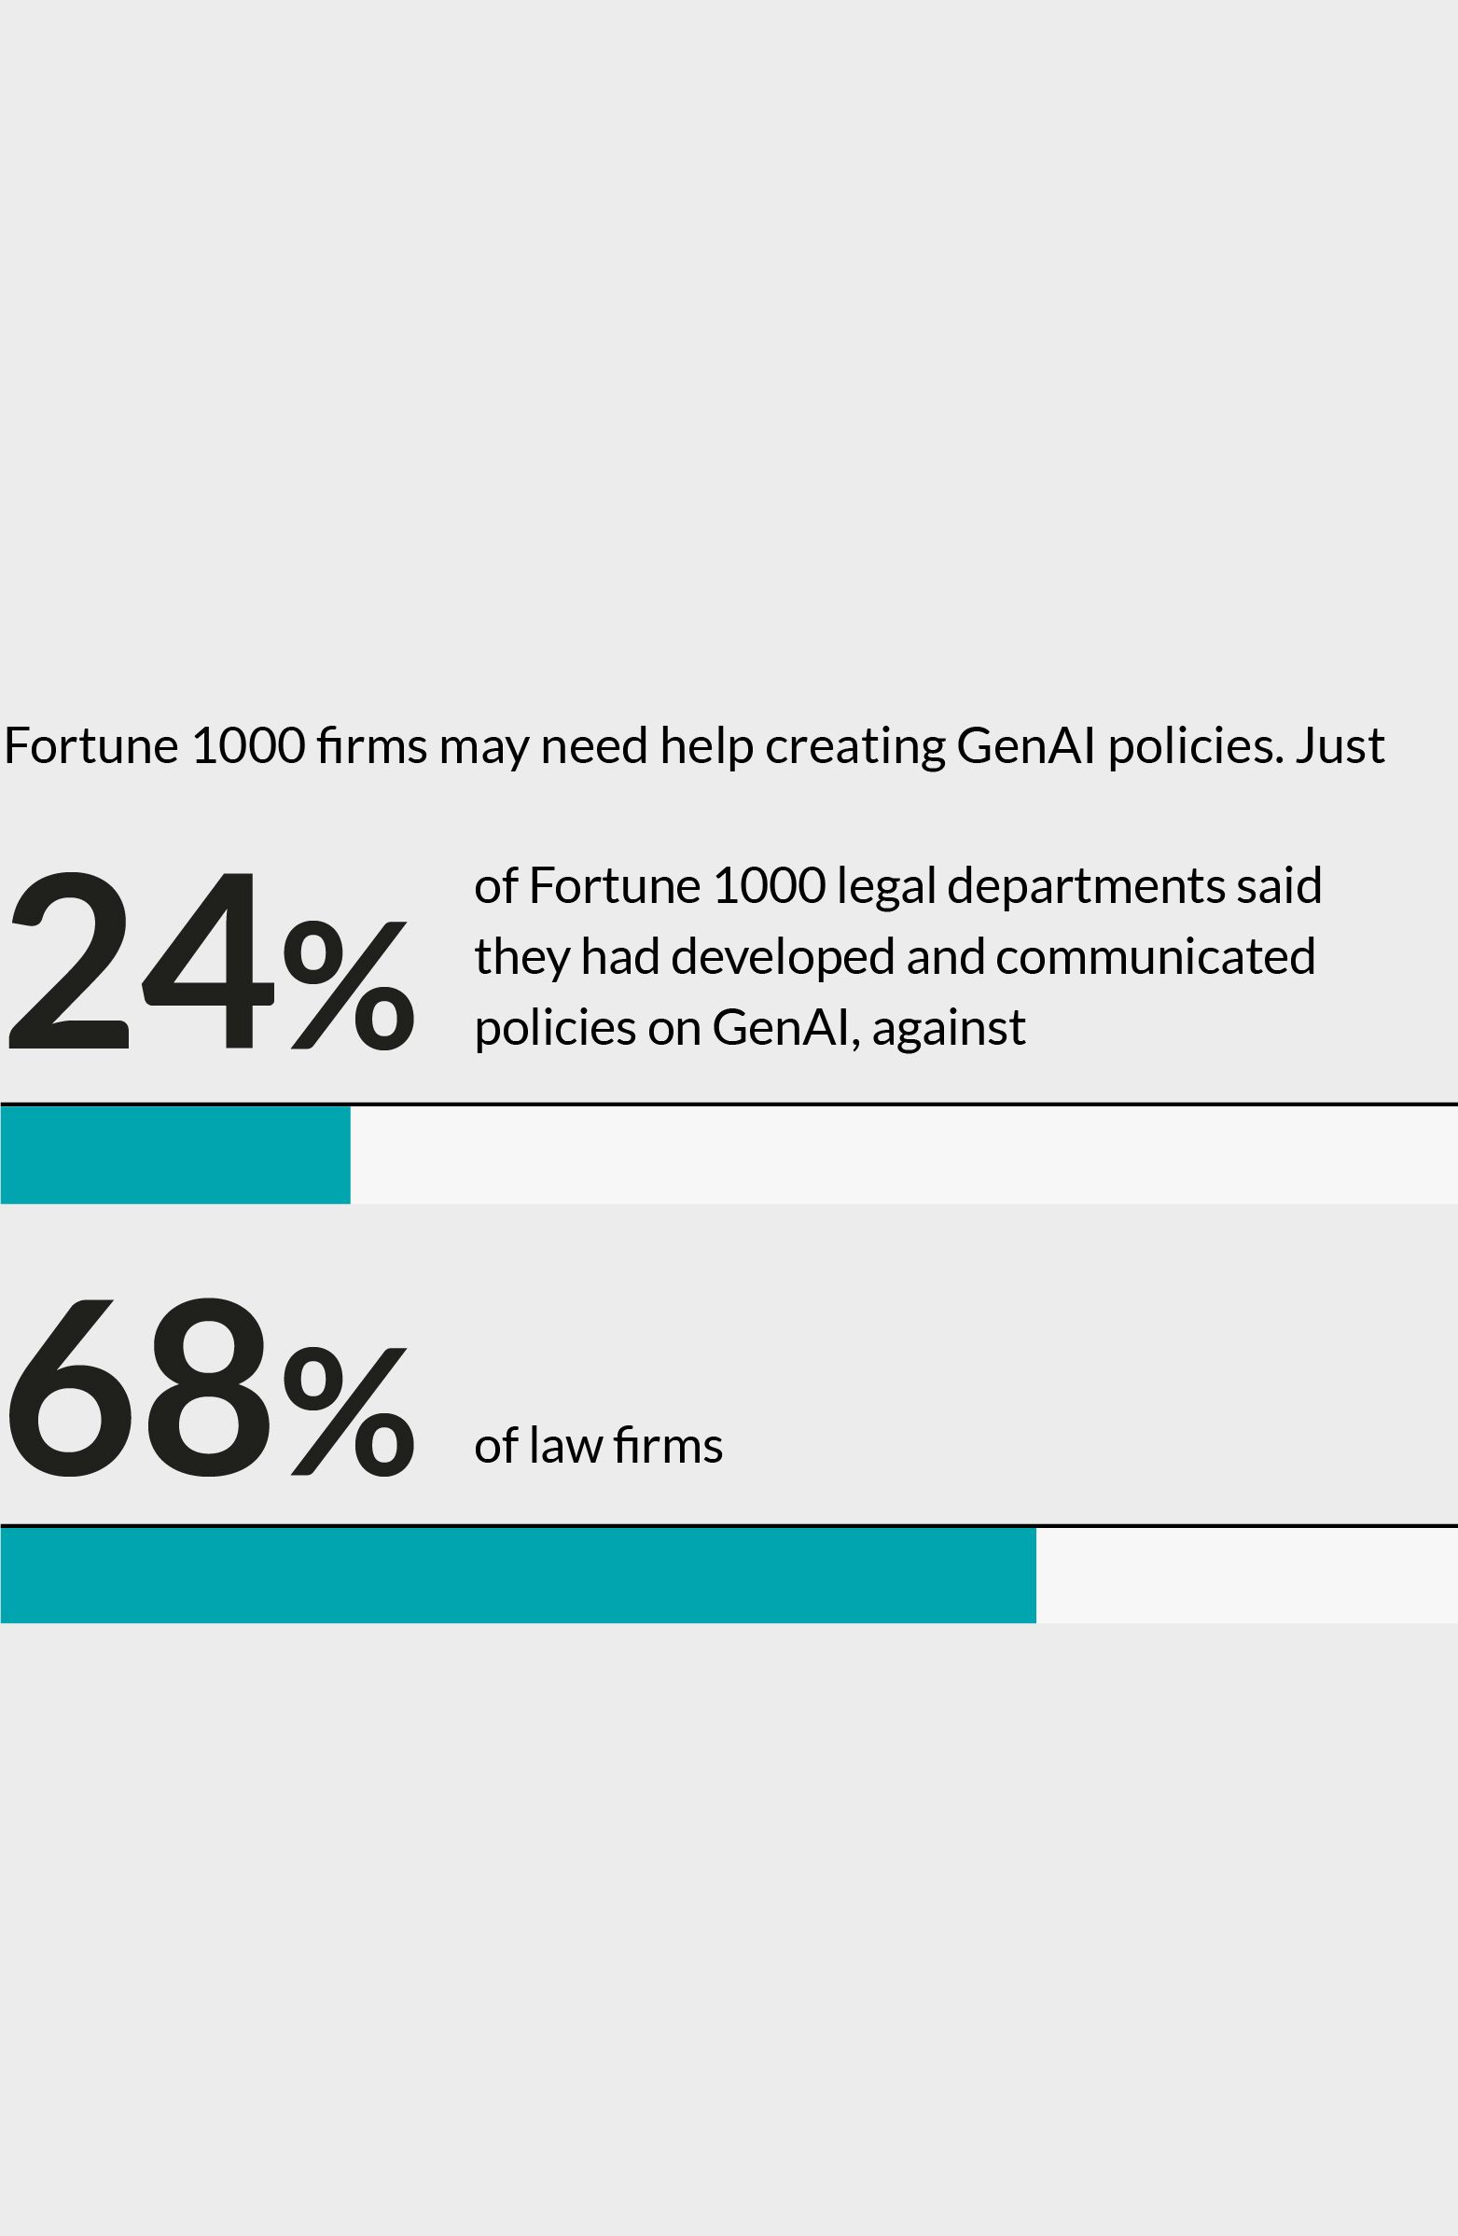Screen dimensions: 1458x2236
Task: Click teal fill of the 24% bar
Action: [174, 1155]
